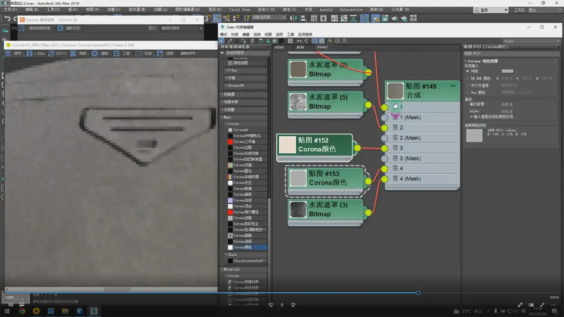Screen dimensions: 564x317
Task: Click the Curve Editor toolbar icon
Action: [x=344, y=18]
